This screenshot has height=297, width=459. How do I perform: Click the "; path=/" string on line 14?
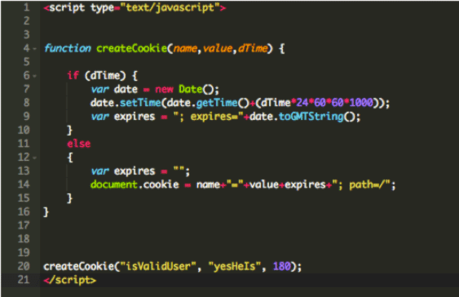[361, 185]
